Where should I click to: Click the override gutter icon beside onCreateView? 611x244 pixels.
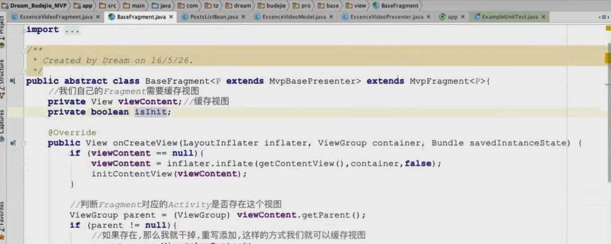tap(13, 143)
